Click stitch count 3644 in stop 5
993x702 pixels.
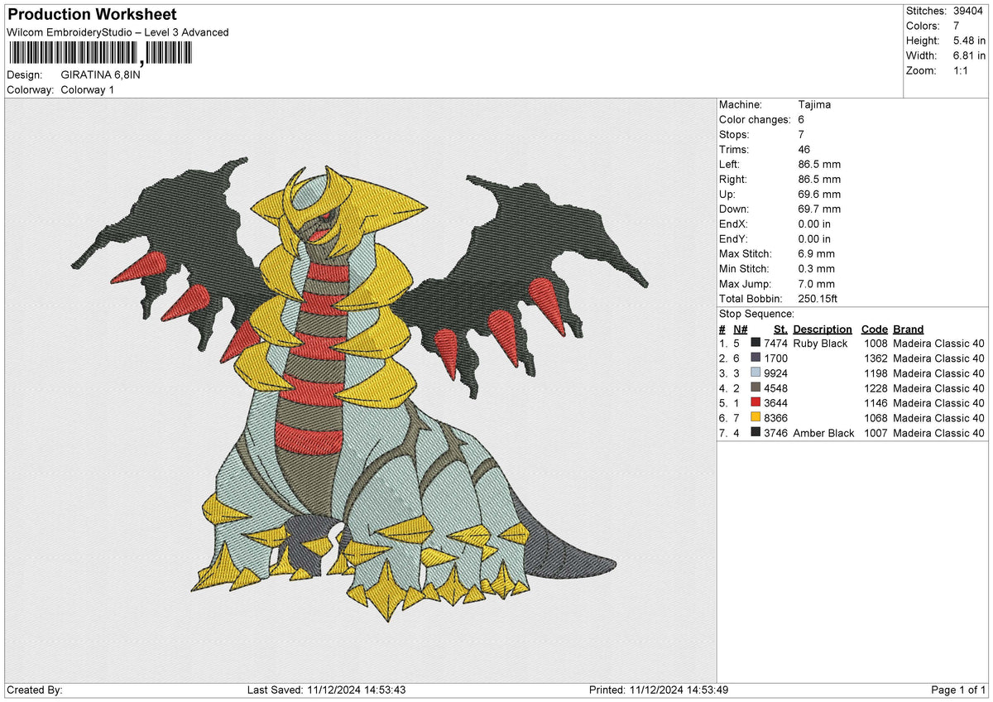[x=775, y=403]
